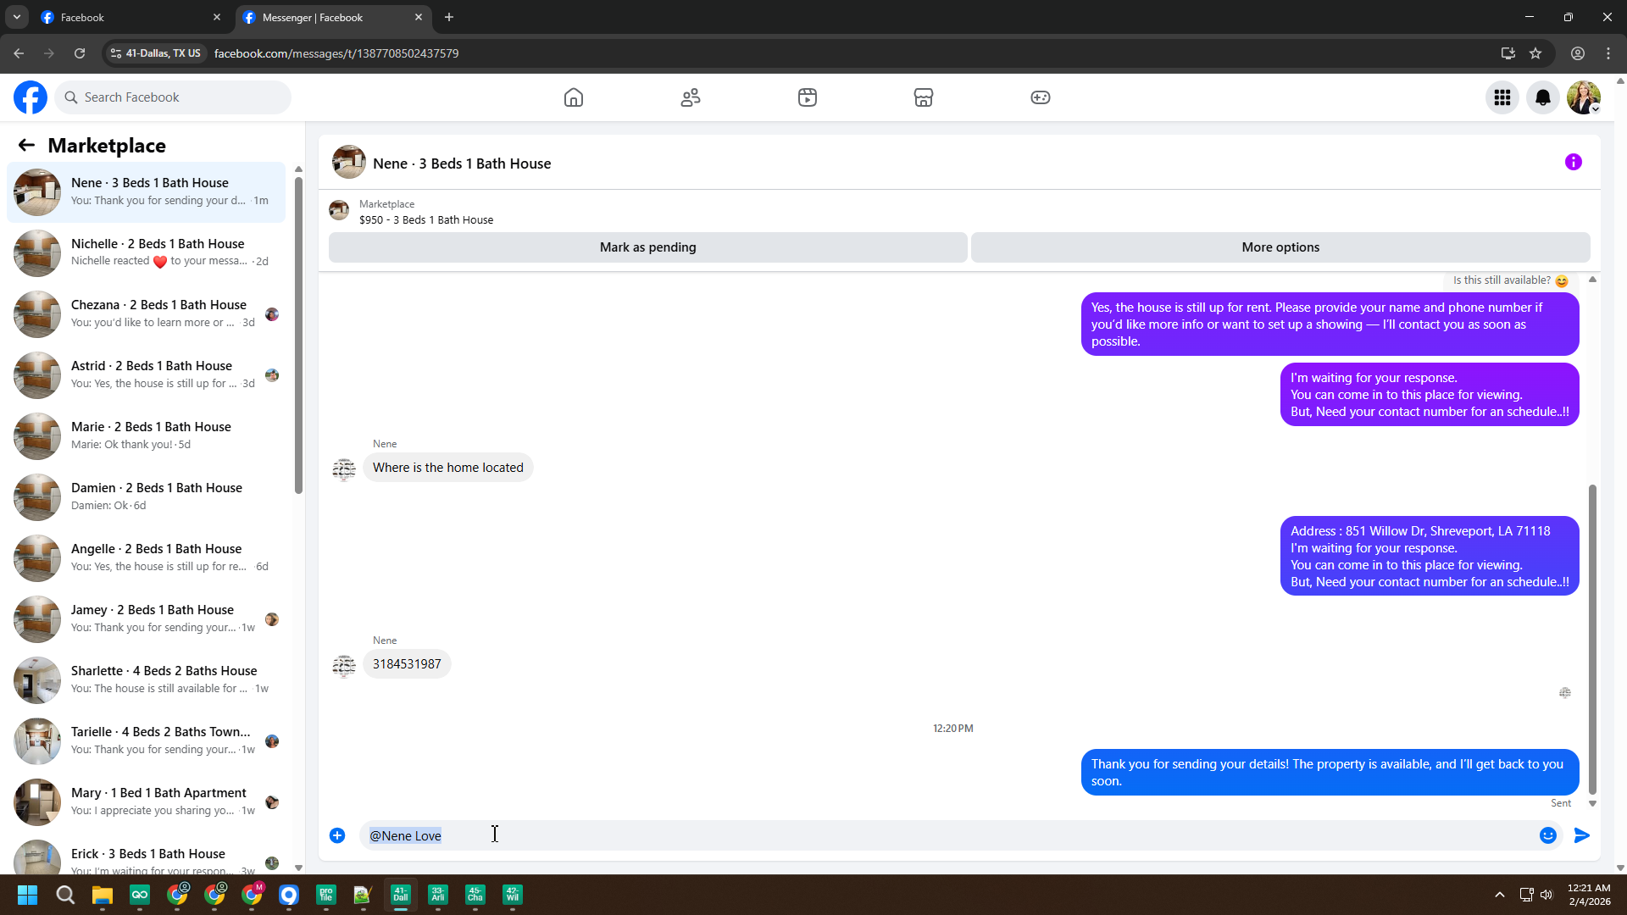This screenshot has height=915, width=1627.
Task: Go back from Marketplace chats list
Action: coord(26,145)
